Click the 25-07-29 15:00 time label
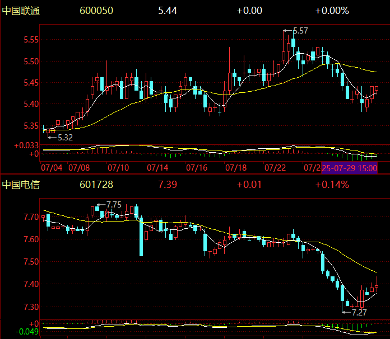This screenshot has height=339, width=390. pyautogui.click(x=350, y=168)
